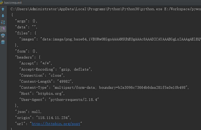This screenshot has width=201, height=130.
Task: Click the Up the Stack Trace arrow
Action: tap(3, 9)
